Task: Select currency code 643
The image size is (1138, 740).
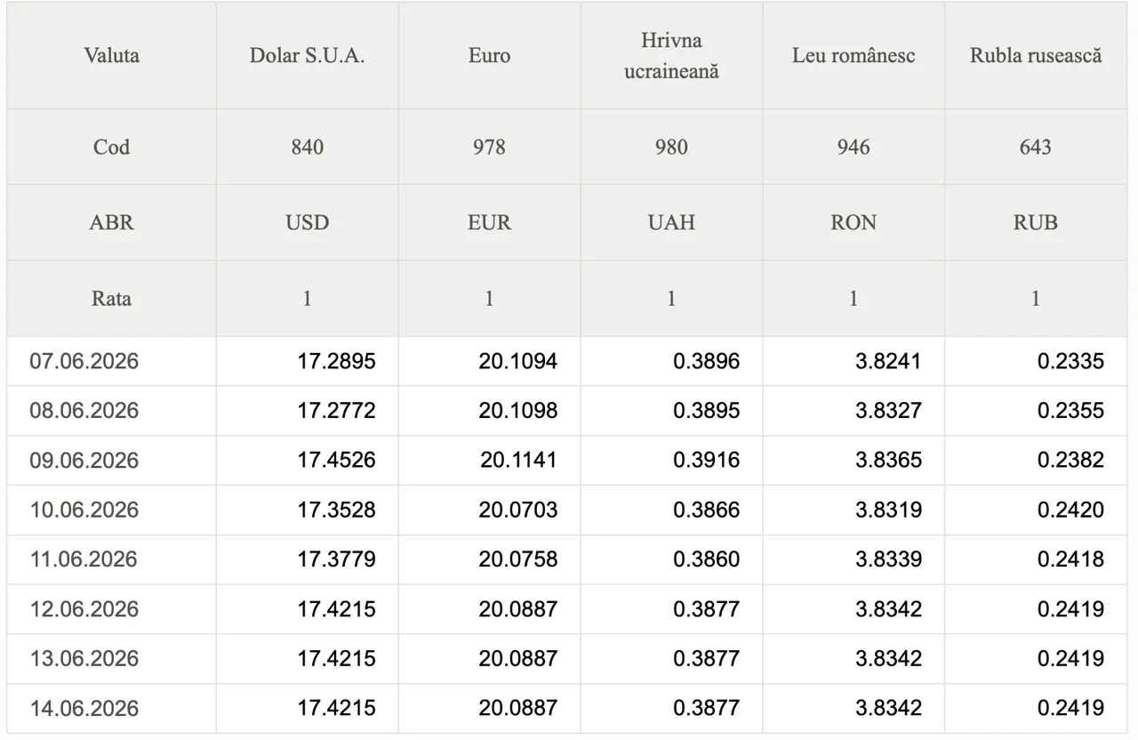Action: tap(1036, 147)
